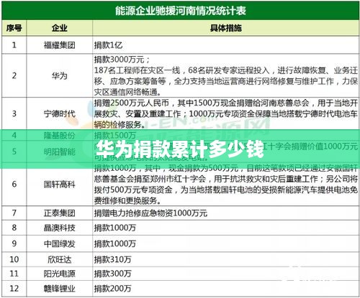
Task: Click serial number 5 beside 明阳智能
Action: tap(14, 152)
